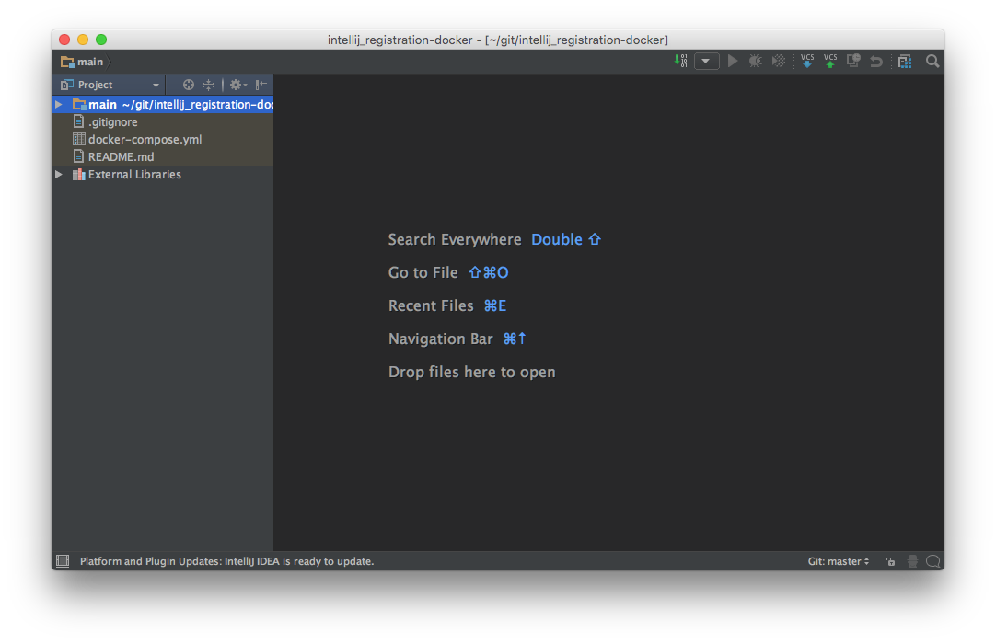Toggle tool window bars in status bar corner
Image resolution: width=996 pixels, height=644 pixels.
tap(63, 561)
